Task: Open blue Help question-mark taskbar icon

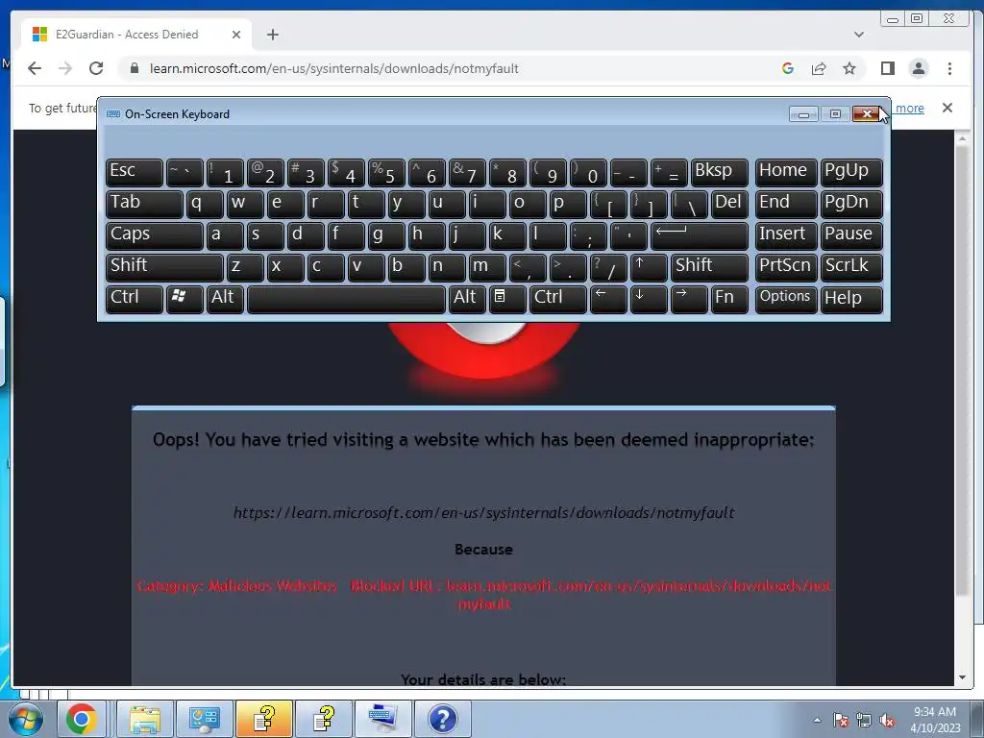Action: click(442, 719)
